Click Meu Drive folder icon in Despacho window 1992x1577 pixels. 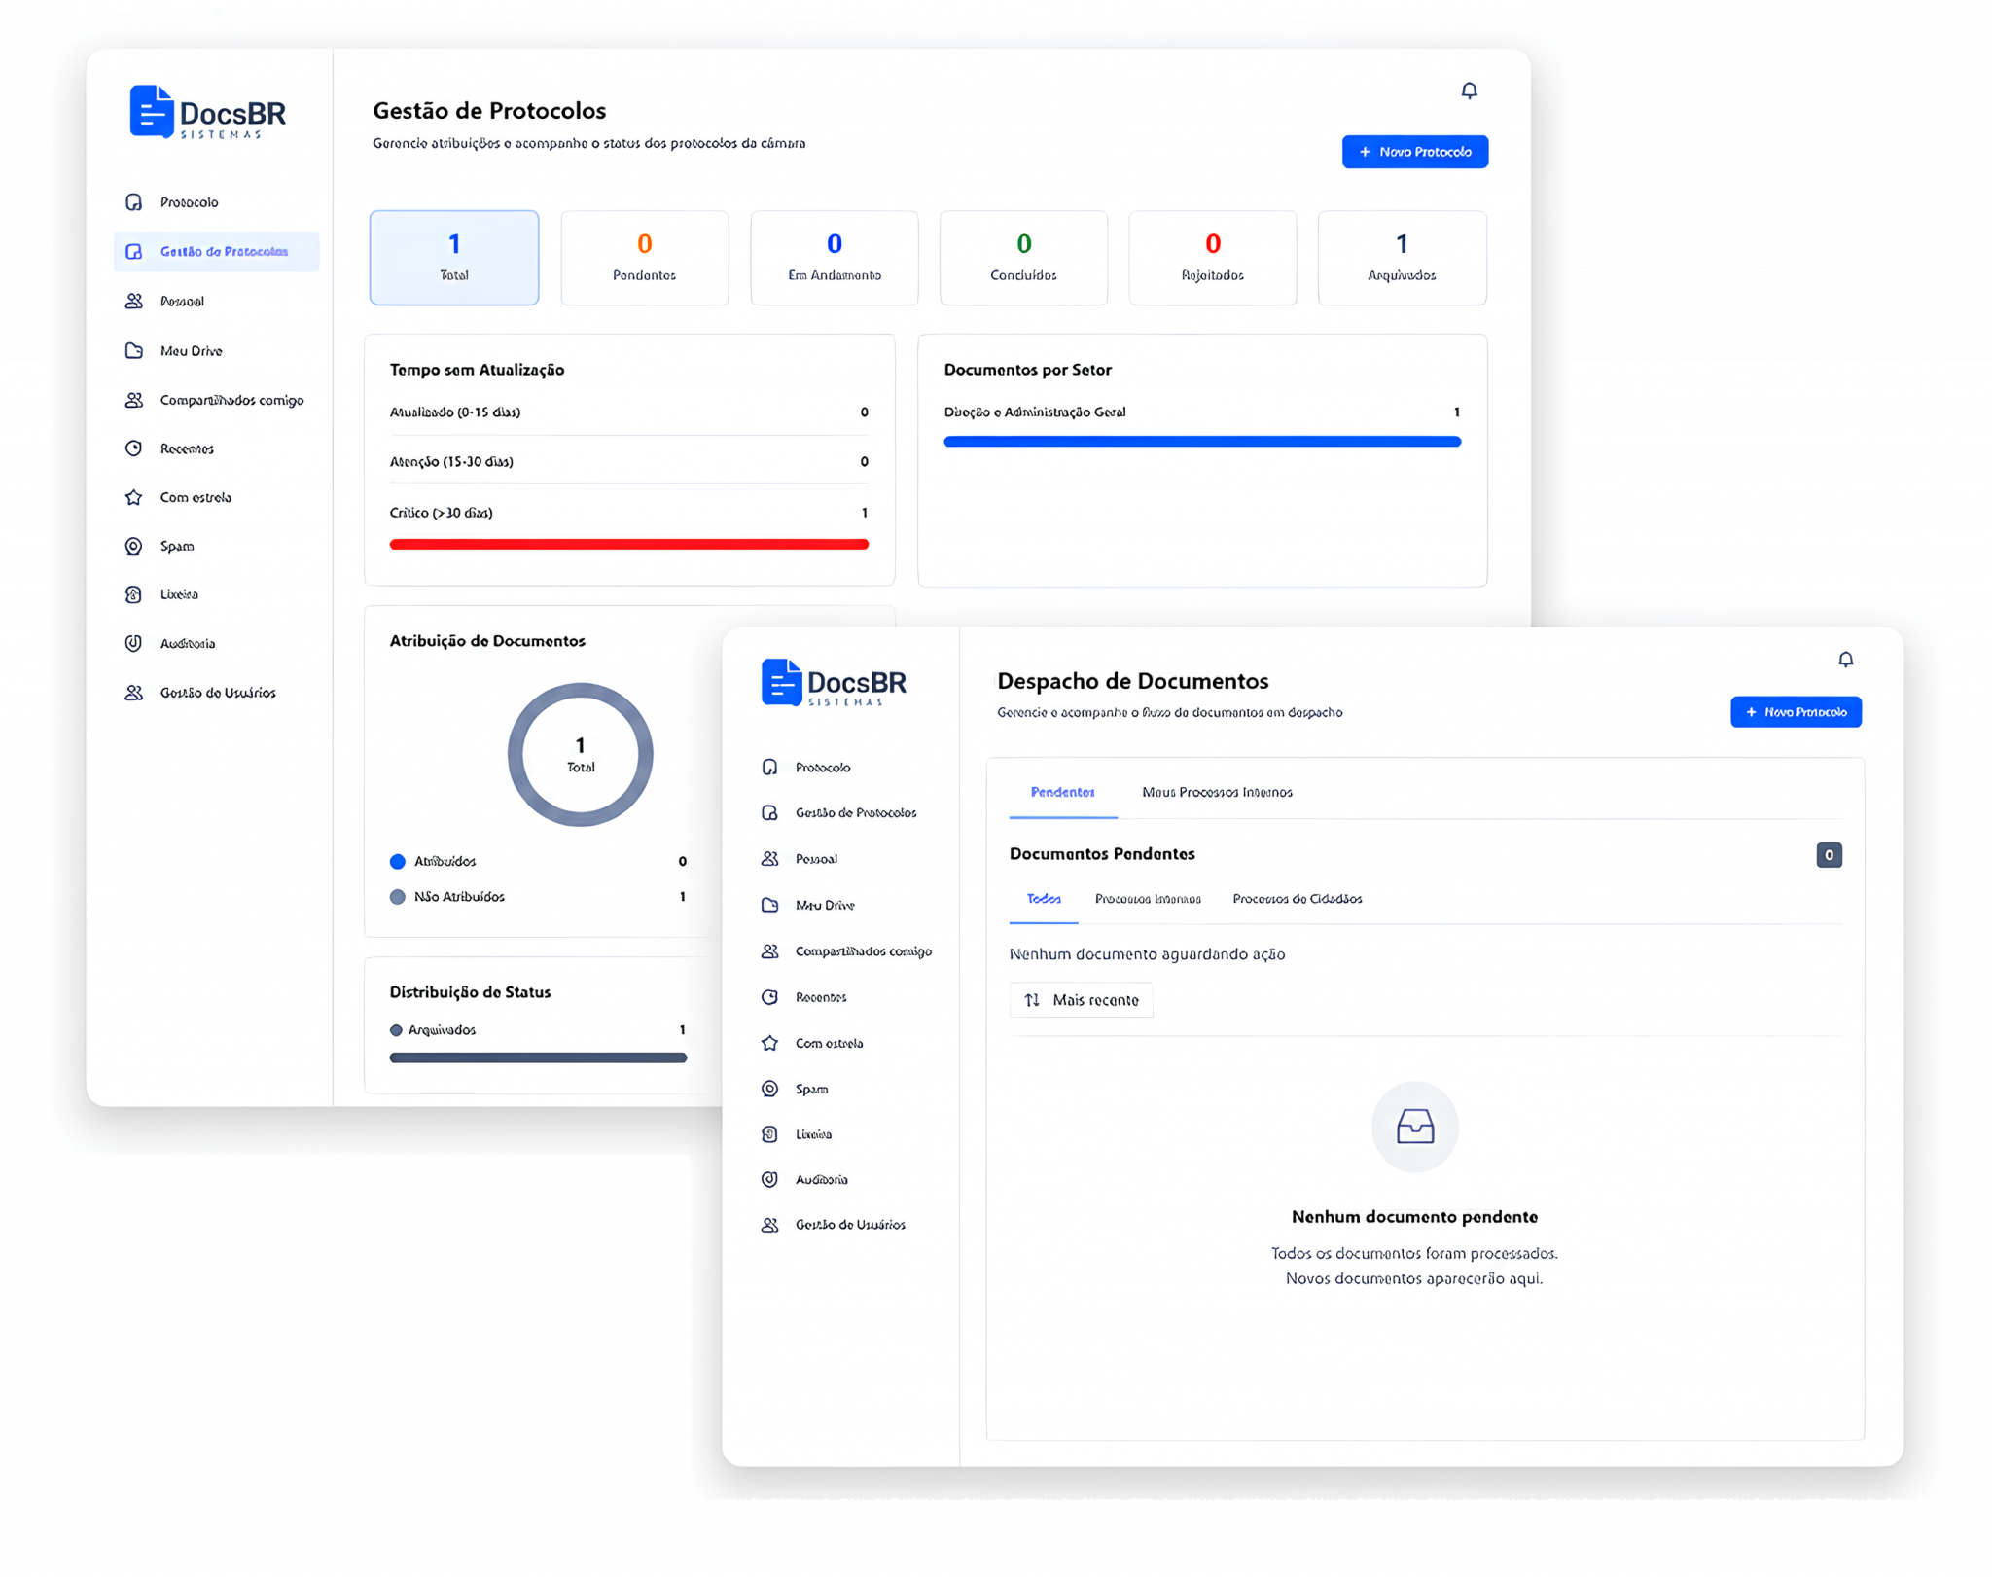coord(769,905)
